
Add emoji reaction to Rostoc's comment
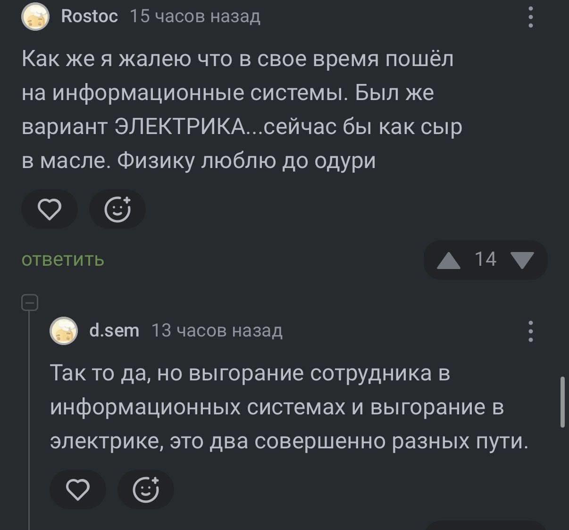tap(117, 210)
